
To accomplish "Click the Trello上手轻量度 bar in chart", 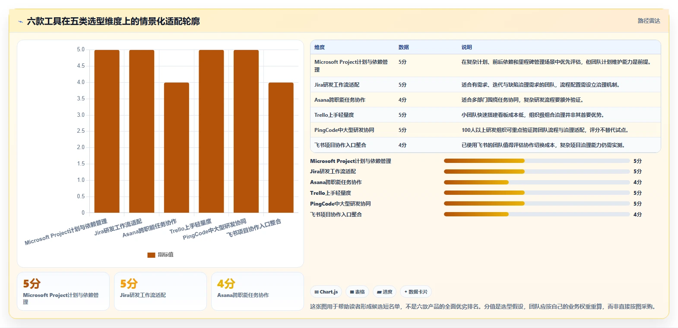I will pos(211,131).
